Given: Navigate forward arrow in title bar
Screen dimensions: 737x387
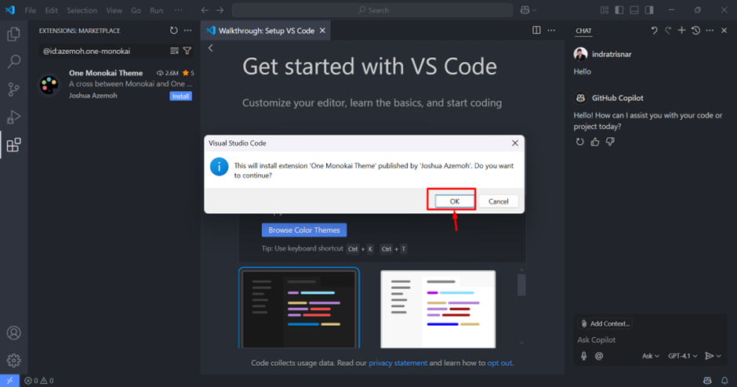Looking at the screenshot, I should coord(220,10).
